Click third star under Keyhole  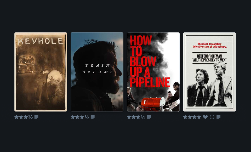(26, 117)
